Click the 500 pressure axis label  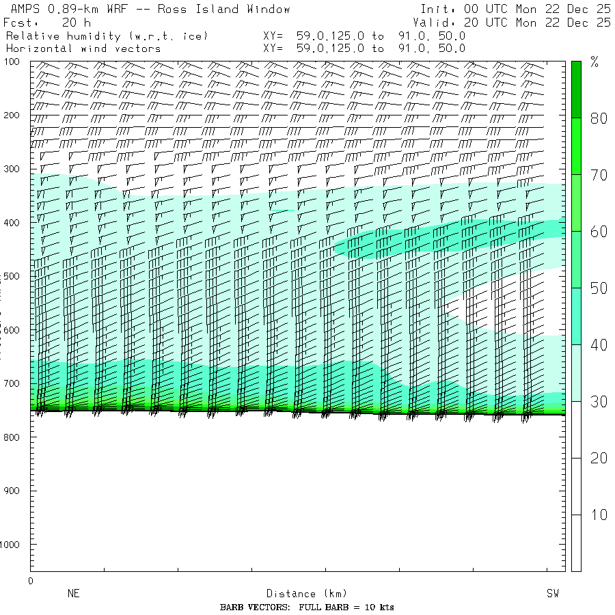[x=12, y=276]
